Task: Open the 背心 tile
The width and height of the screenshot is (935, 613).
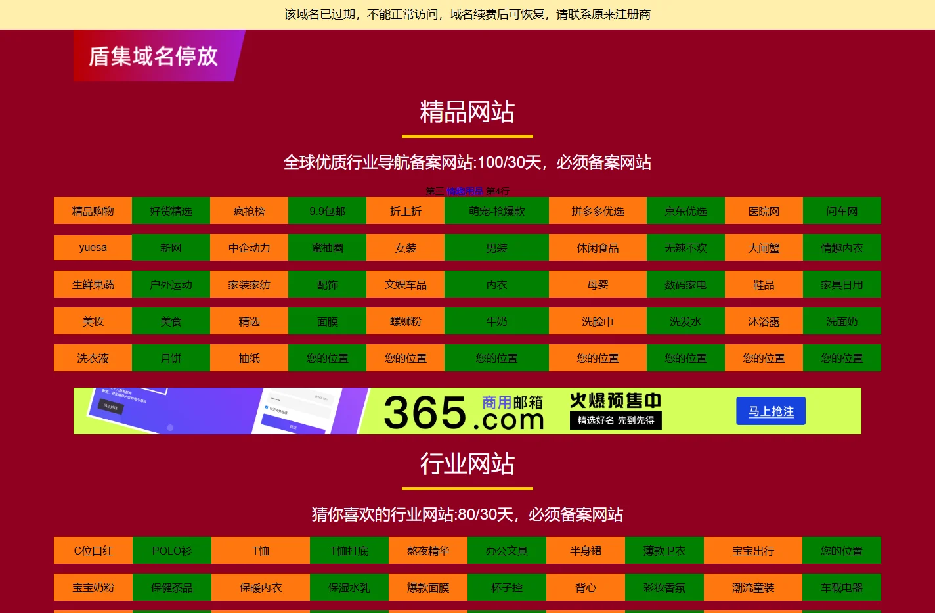Action: [x=586, y=587]
